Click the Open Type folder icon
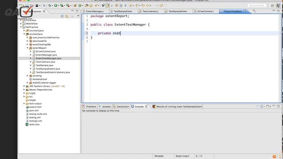Viewport: 283px width, 159px height. (x=87, y=5)
